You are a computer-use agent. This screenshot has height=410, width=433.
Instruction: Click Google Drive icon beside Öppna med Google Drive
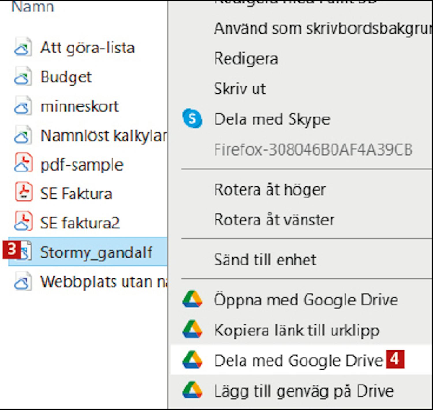pos(192,300)
